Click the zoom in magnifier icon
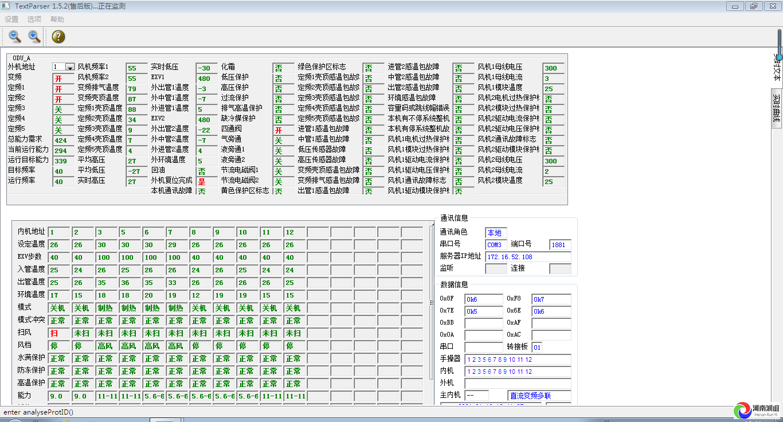Viewport: 783px width, 422px height. click(34, 37)
